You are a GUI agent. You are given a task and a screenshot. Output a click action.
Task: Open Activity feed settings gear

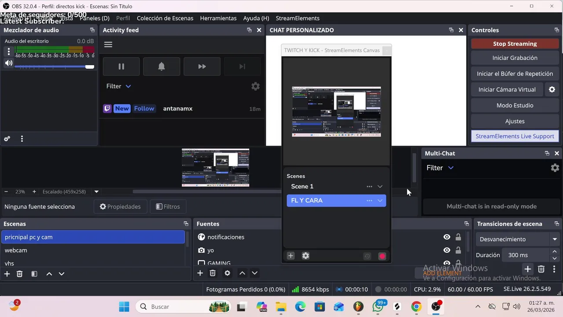[x=256, y=86]
